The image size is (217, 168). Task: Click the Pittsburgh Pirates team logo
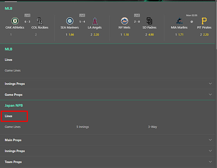[x=204, y=21]
